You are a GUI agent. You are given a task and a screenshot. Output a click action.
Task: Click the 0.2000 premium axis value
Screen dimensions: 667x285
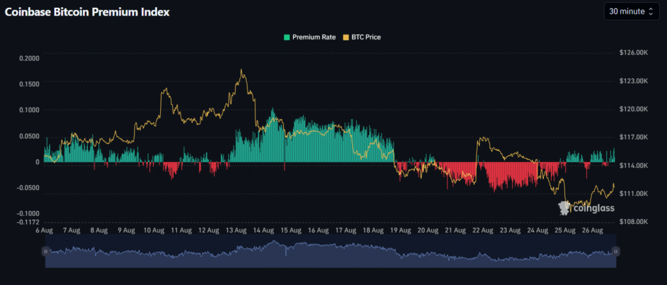coord(29,58)
